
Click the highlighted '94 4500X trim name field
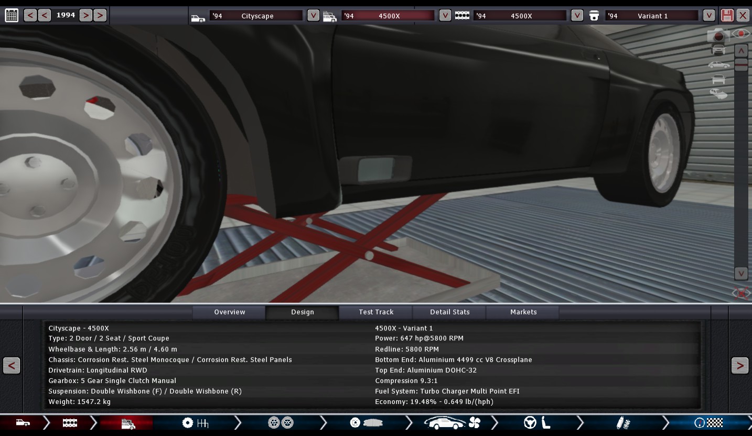click(389, 16)
